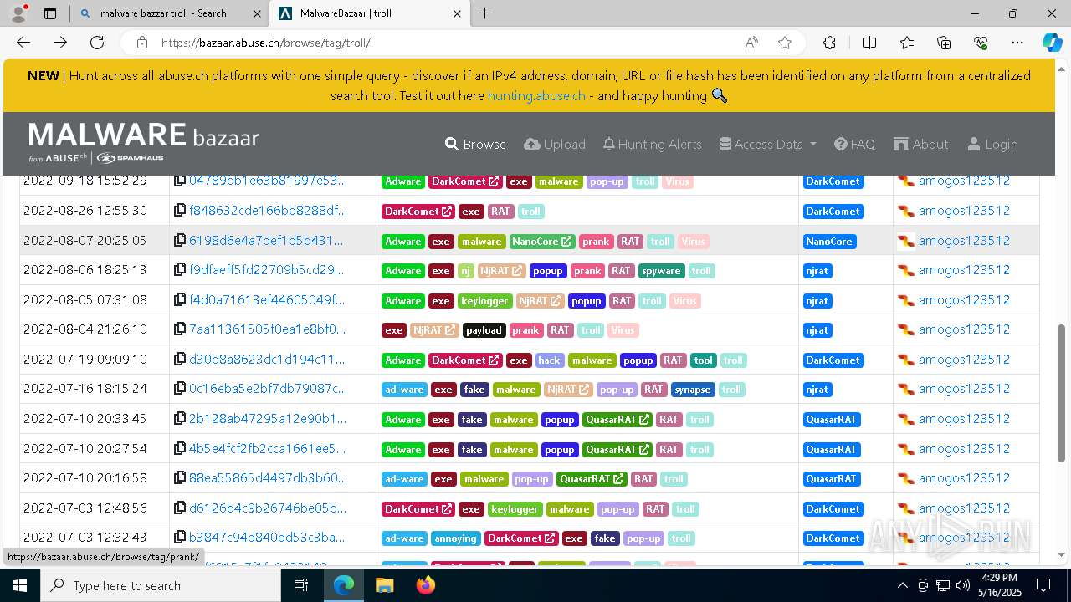Open the Upload nav item
The image size is (1071, 602).
555,144
